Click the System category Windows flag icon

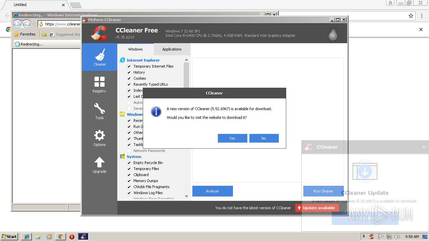(122, 157)
